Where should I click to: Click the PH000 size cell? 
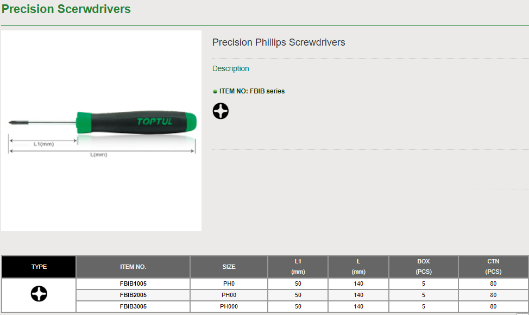pos(229,306)
